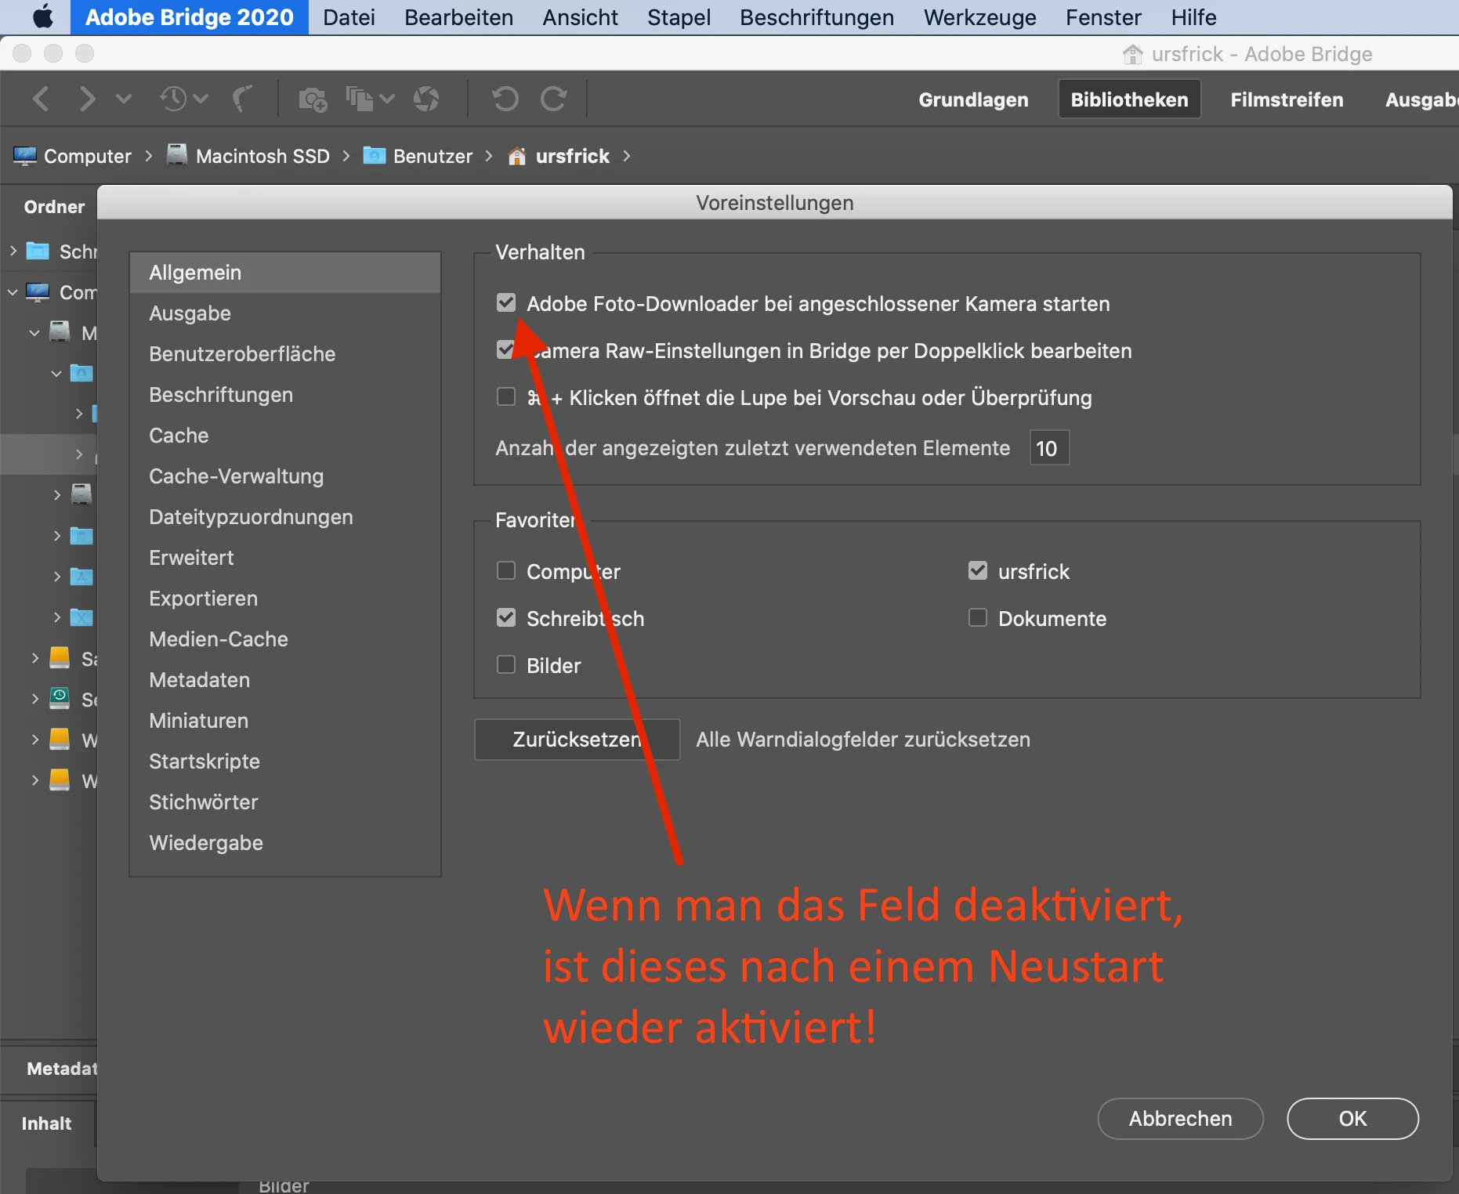This screenshot has height=1194, width=1459.
Task: Select Metadaten preferences category
Action: coord(285,680)
